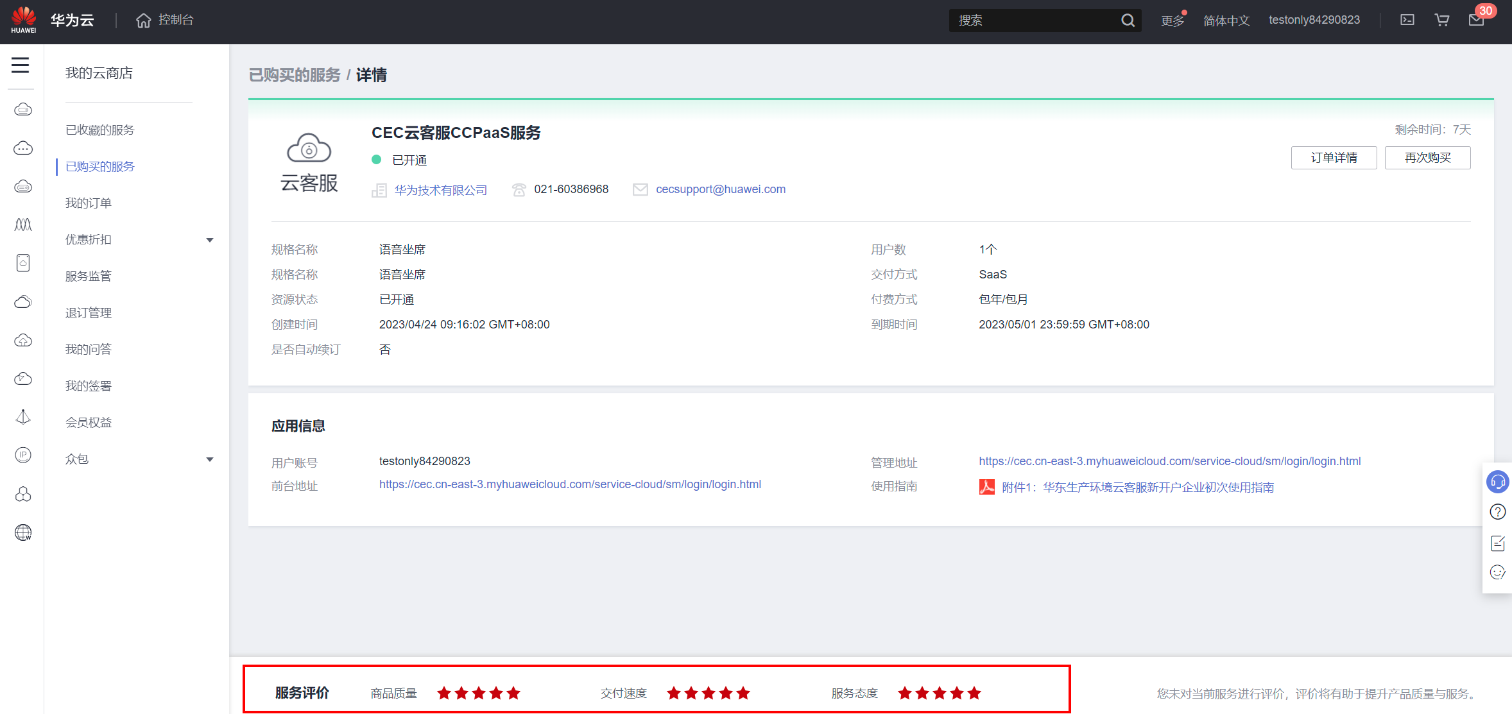Open the note-with-pencil feedback icon
The image size is (1512, 714).
coord(1498,543)
